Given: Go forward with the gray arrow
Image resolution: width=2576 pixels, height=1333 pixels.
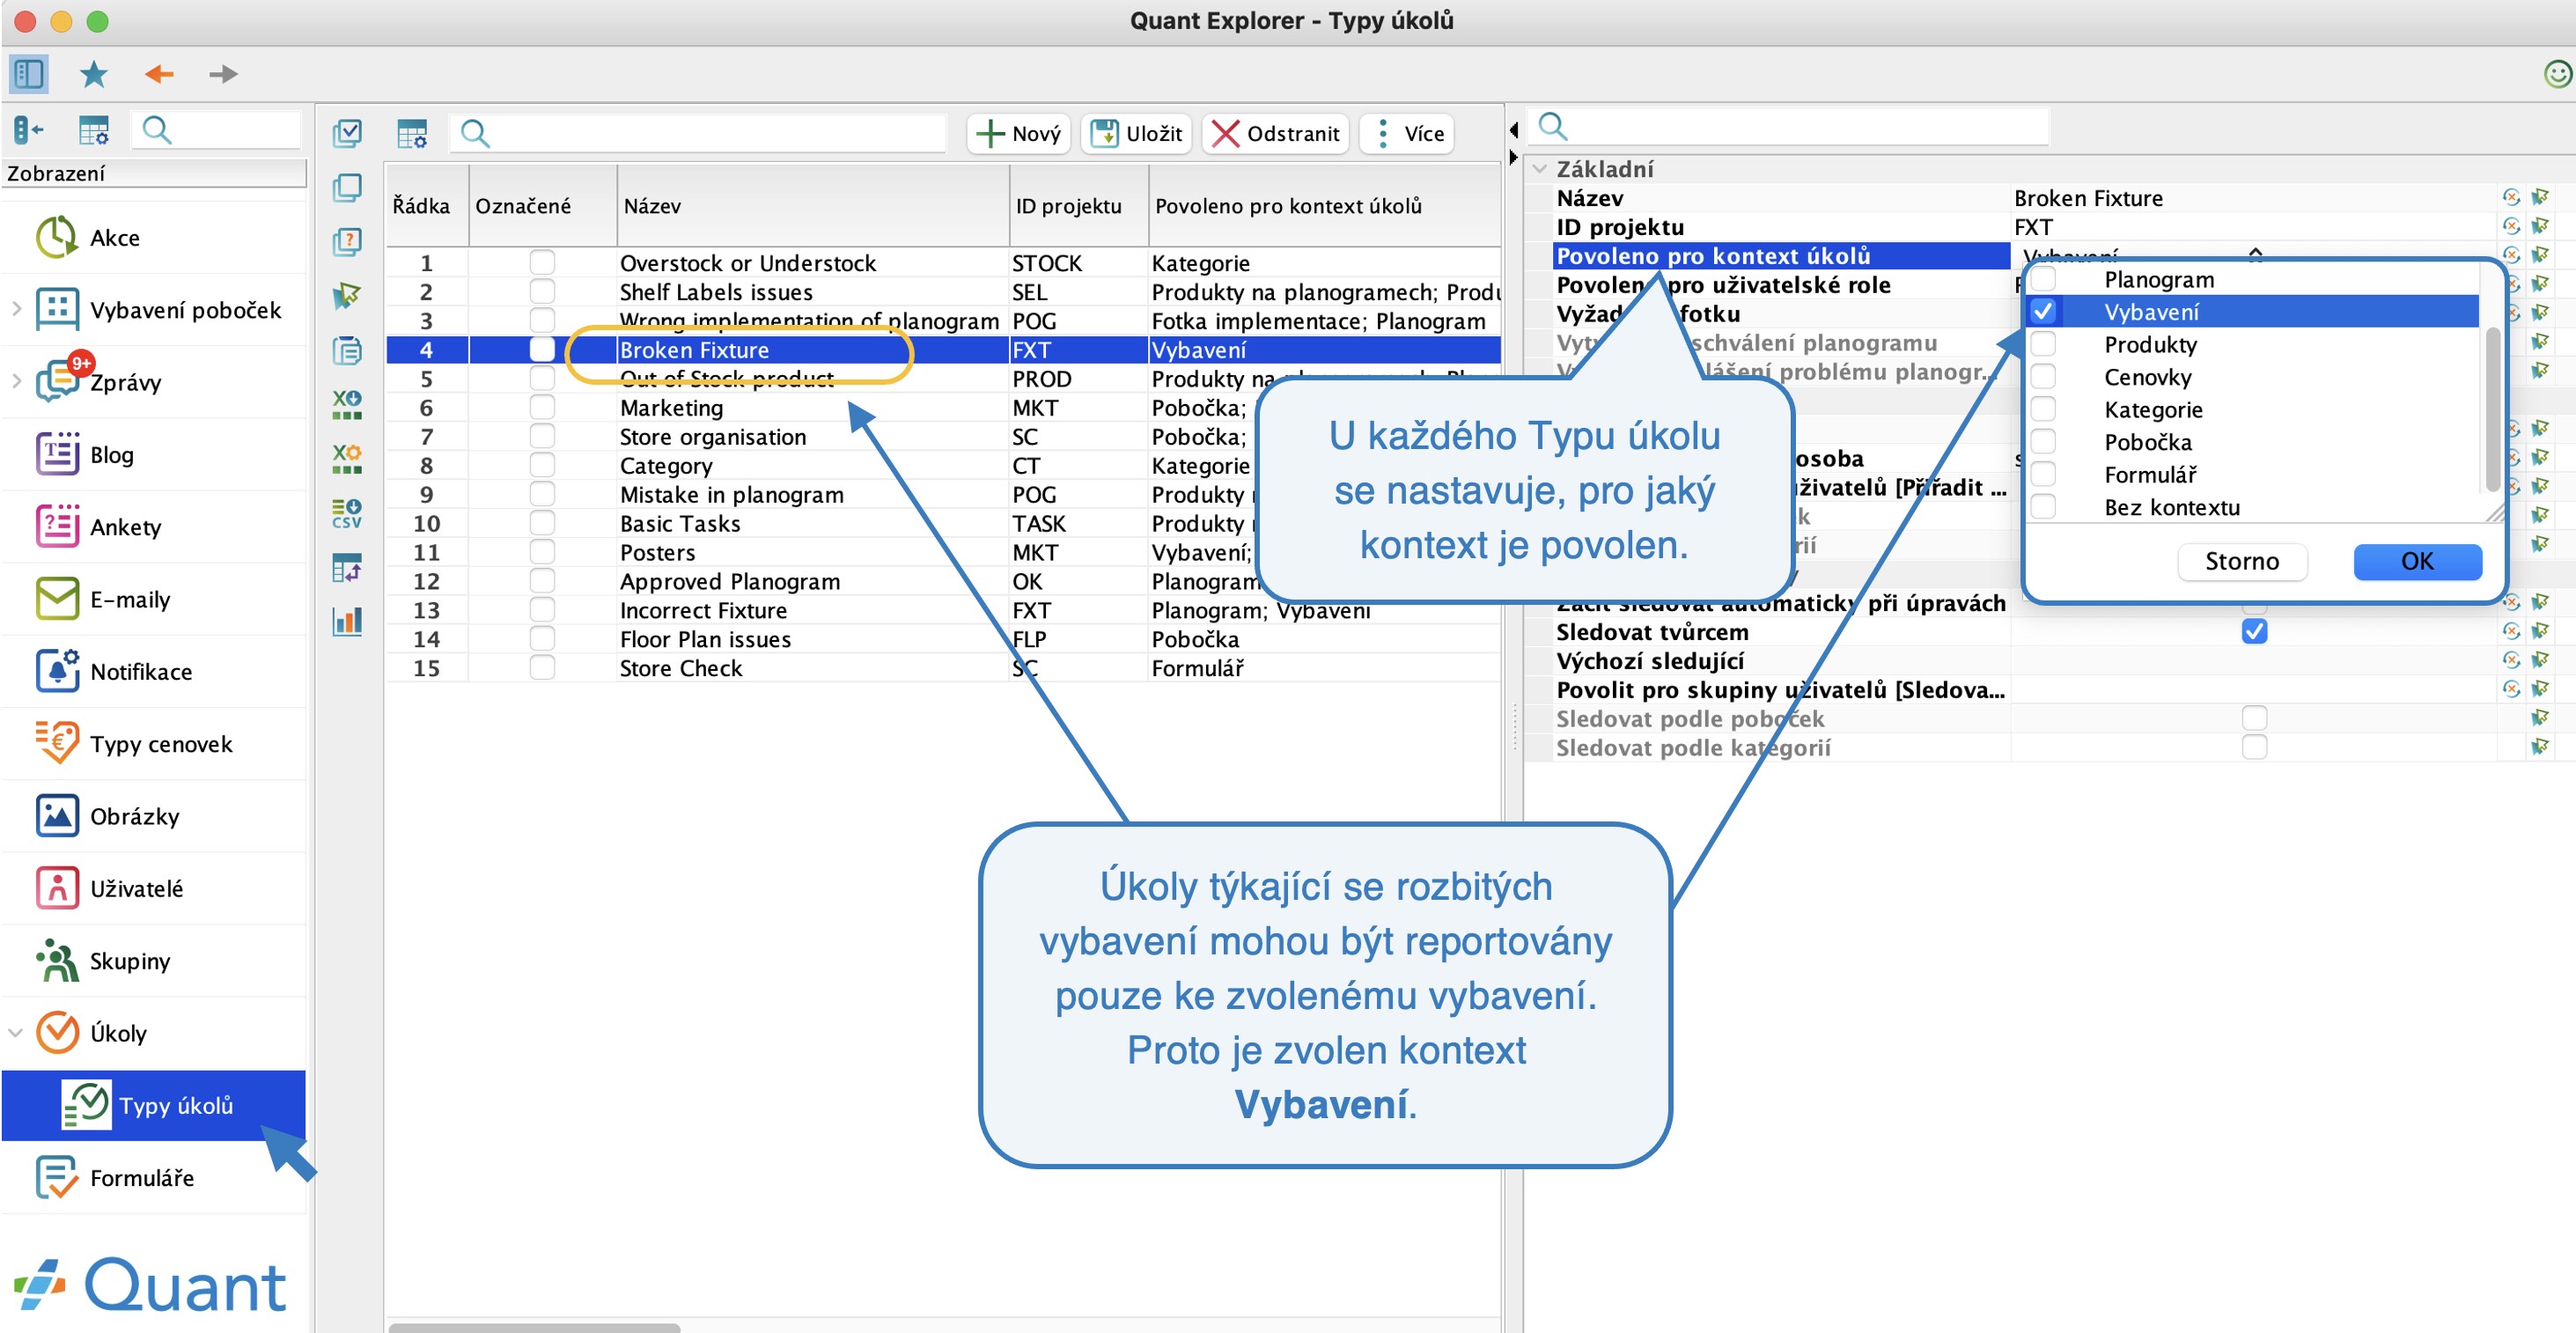Looking at the screenshot, I should (x=223, y=74).
